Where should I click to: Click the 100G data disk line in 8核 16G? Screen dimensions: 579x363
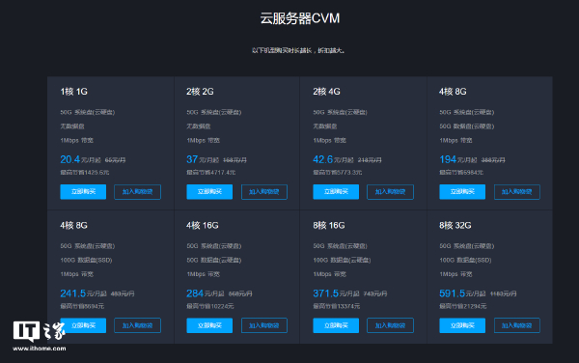coord(342,260)
